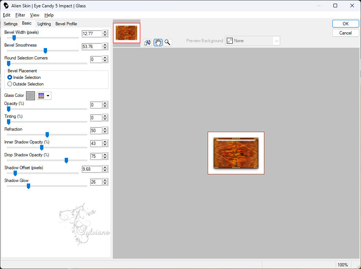Click the Refraction slider handle
Screen dimensions: 361x269
coord(47,135)
